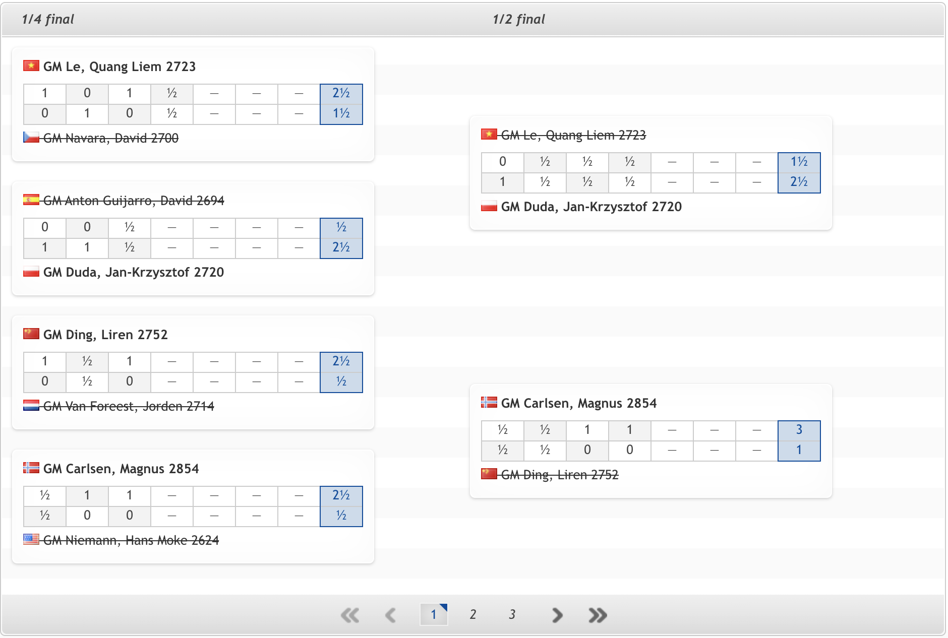Viewport: 948px width, 638px height.
Task: Click Poland flag beside Duda in quarterfinal
Action: click(x=31, y=272)
